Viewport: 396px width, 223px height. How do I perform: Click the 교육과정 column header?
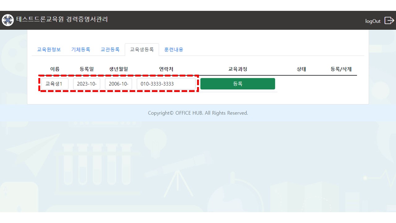click(238, 69)
